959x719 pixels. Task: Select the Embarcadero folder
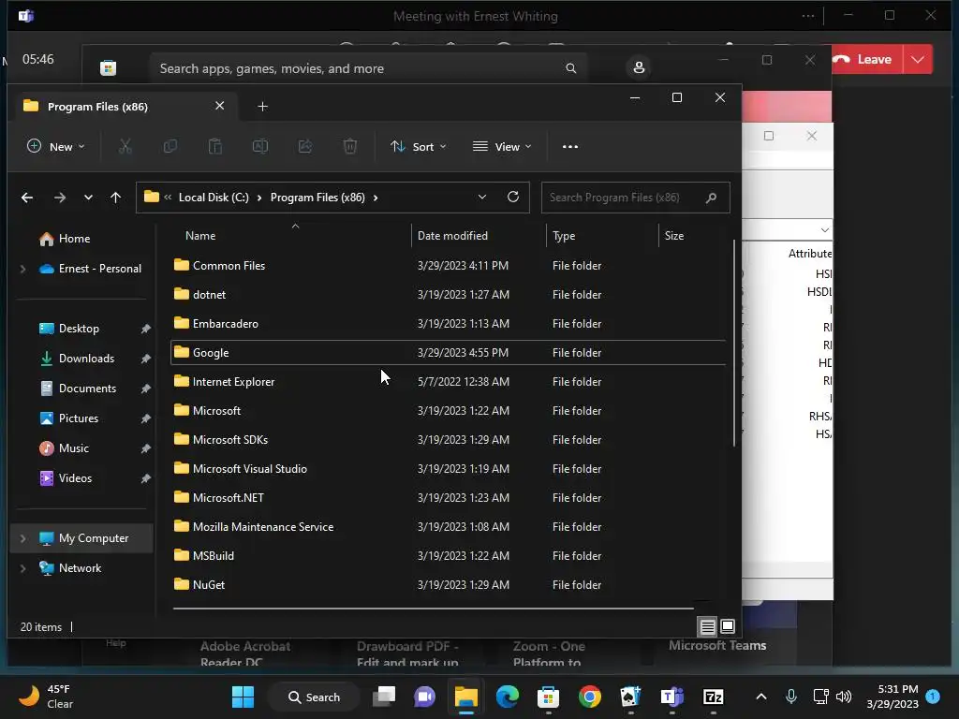(449, 324)
